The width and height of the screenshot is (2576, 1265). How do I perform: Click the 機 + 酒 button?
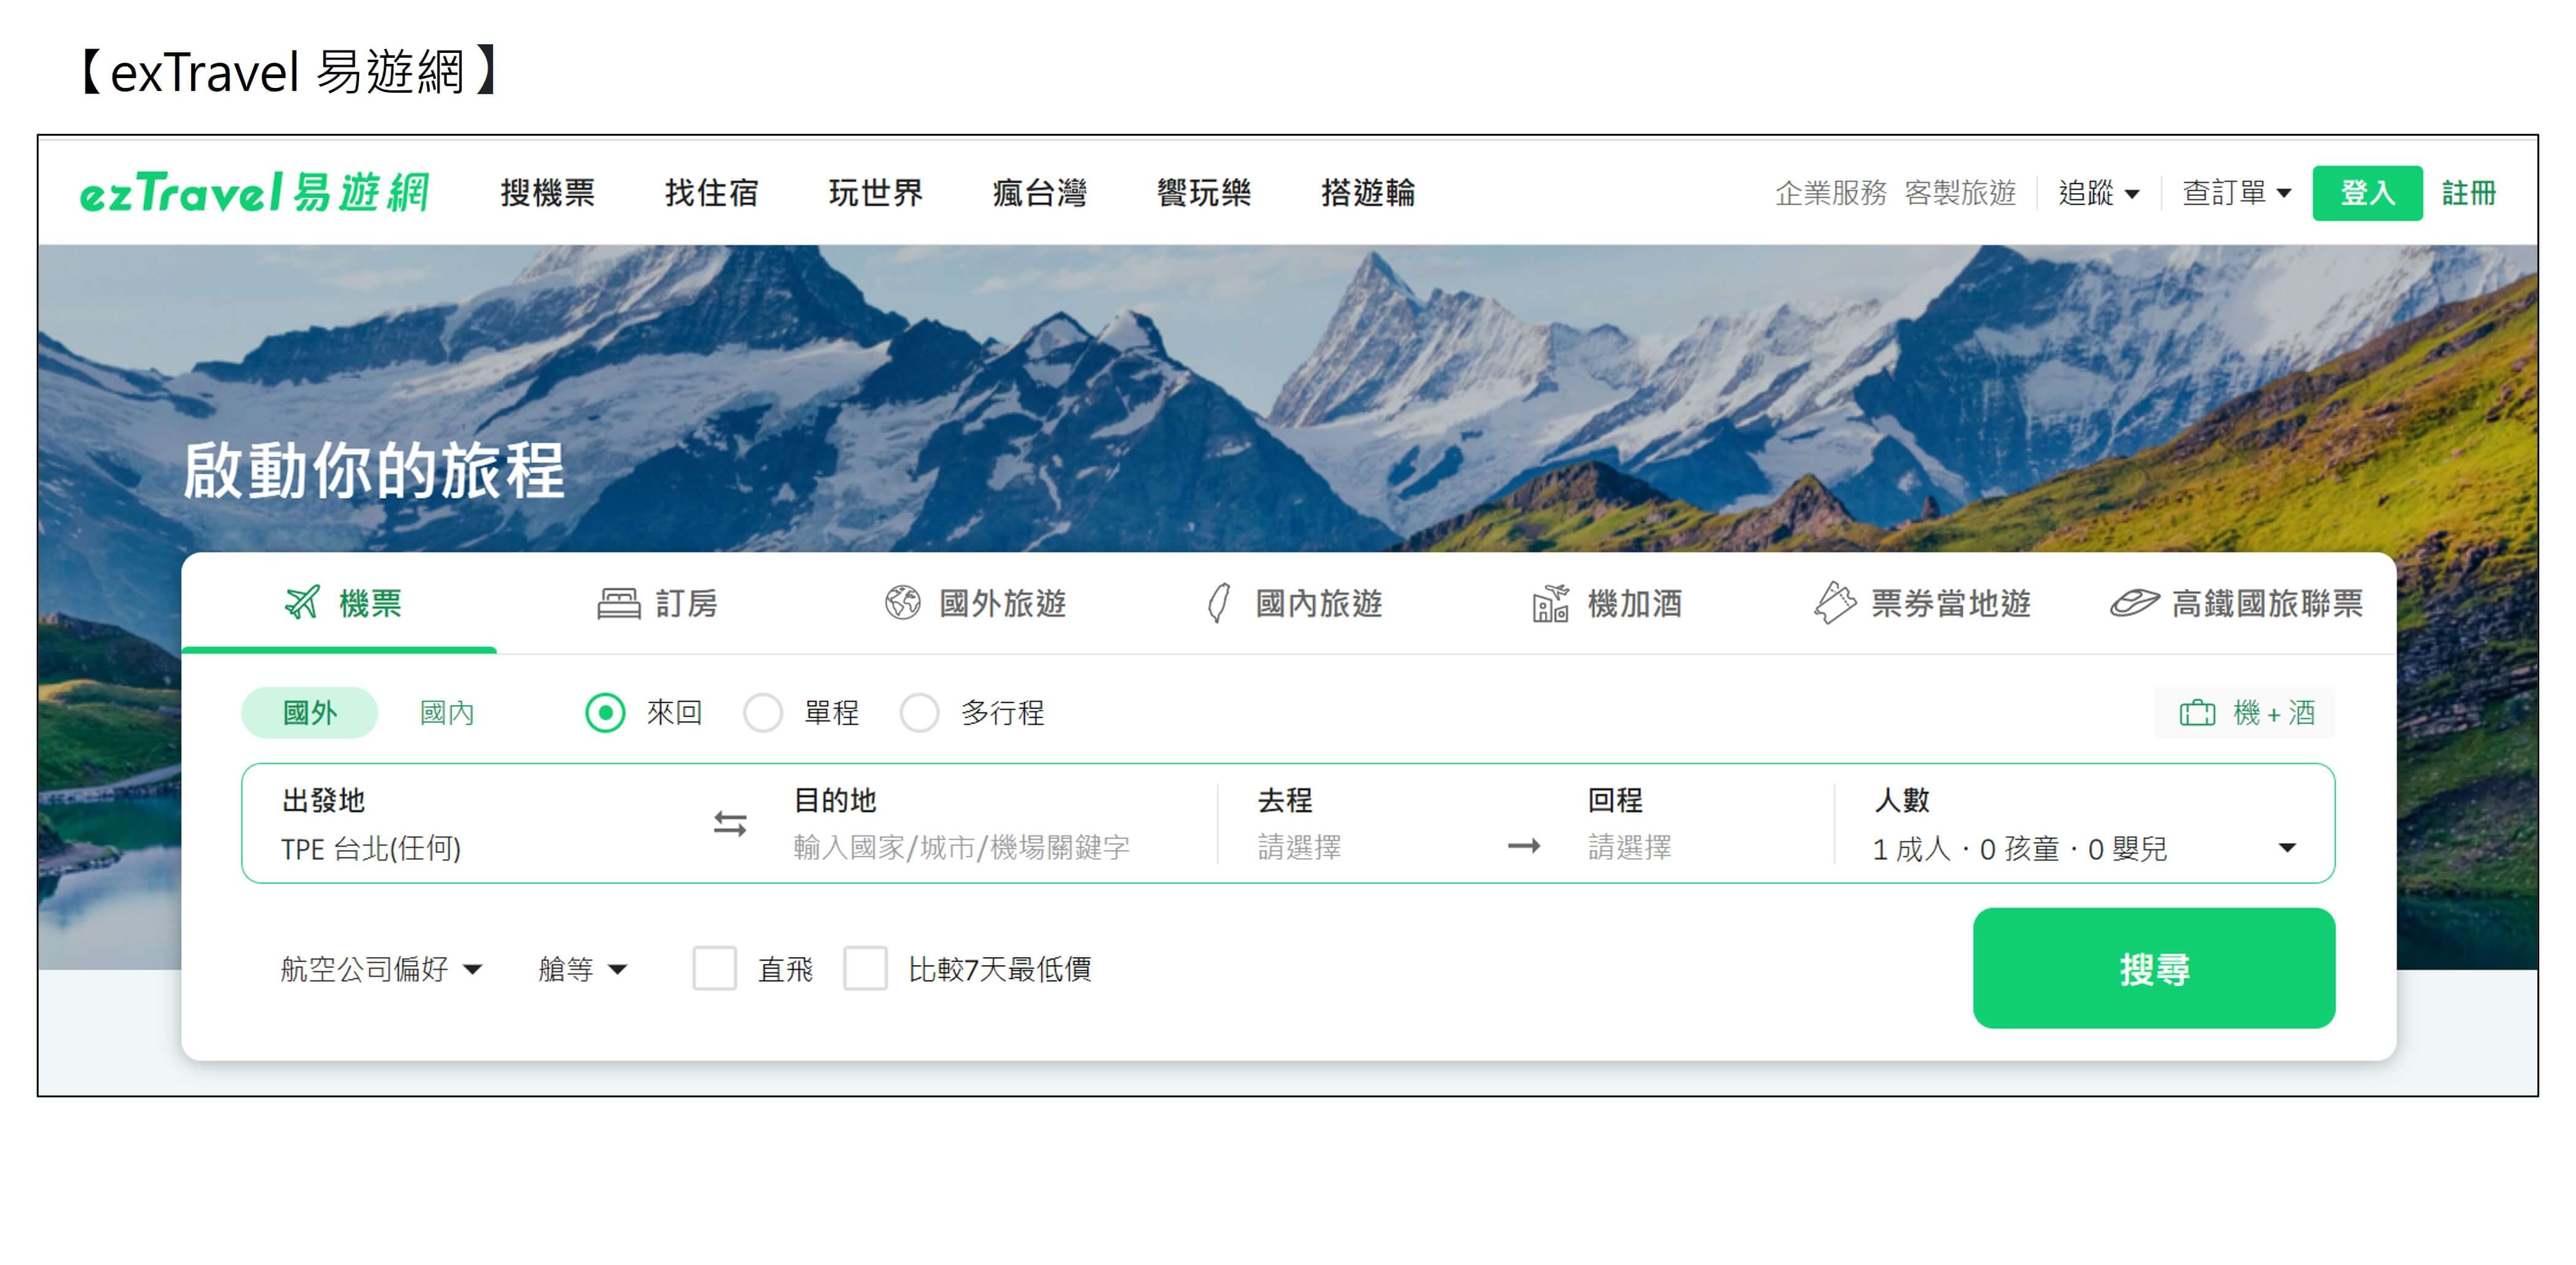tap(2245, 713)
